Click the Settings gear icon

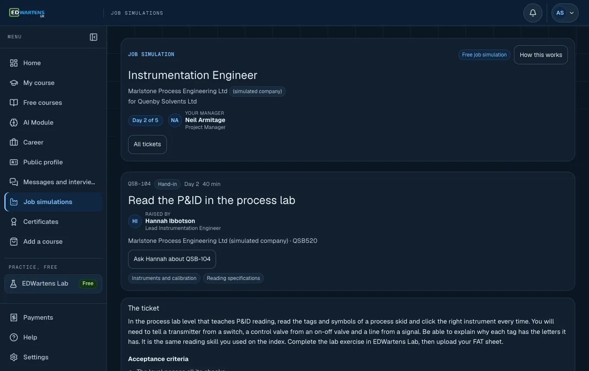(14, 357)
